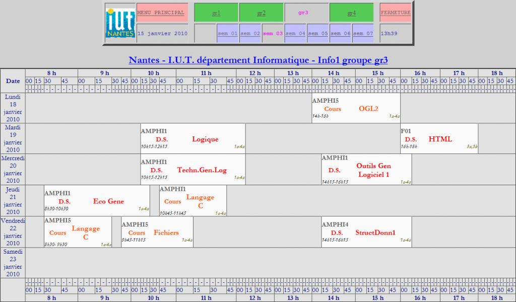Click the AMPHI4 room label

pos(335,224)
